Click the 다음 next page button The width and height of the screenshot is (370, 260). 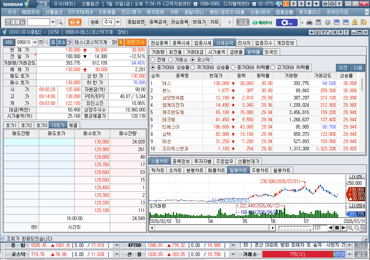click(358, 68)
